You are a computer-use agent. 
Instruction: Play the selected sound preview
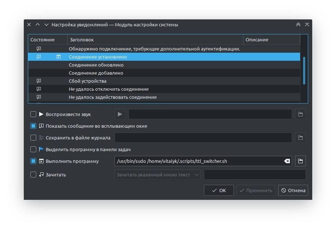click(x=120, y=114)
